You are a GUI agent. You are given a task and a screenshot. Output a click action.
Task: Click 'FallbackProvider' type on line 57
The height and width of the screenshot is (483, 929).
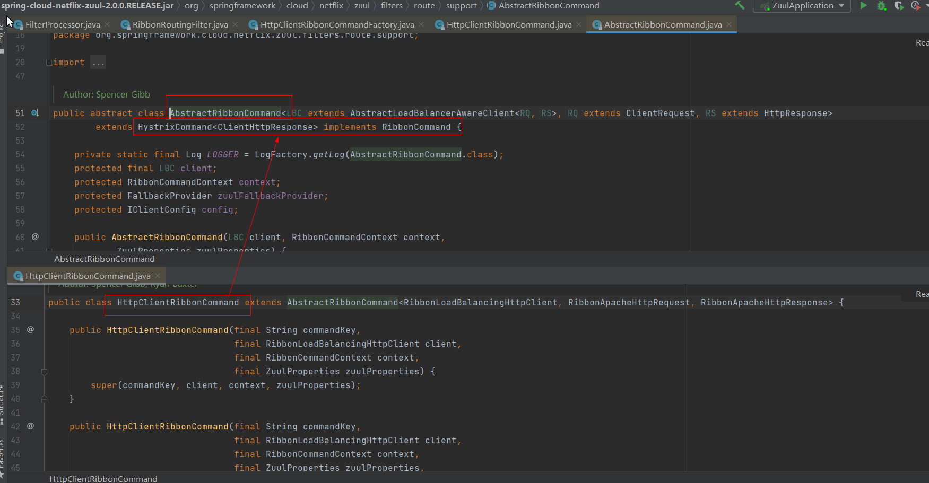[170, 196]
